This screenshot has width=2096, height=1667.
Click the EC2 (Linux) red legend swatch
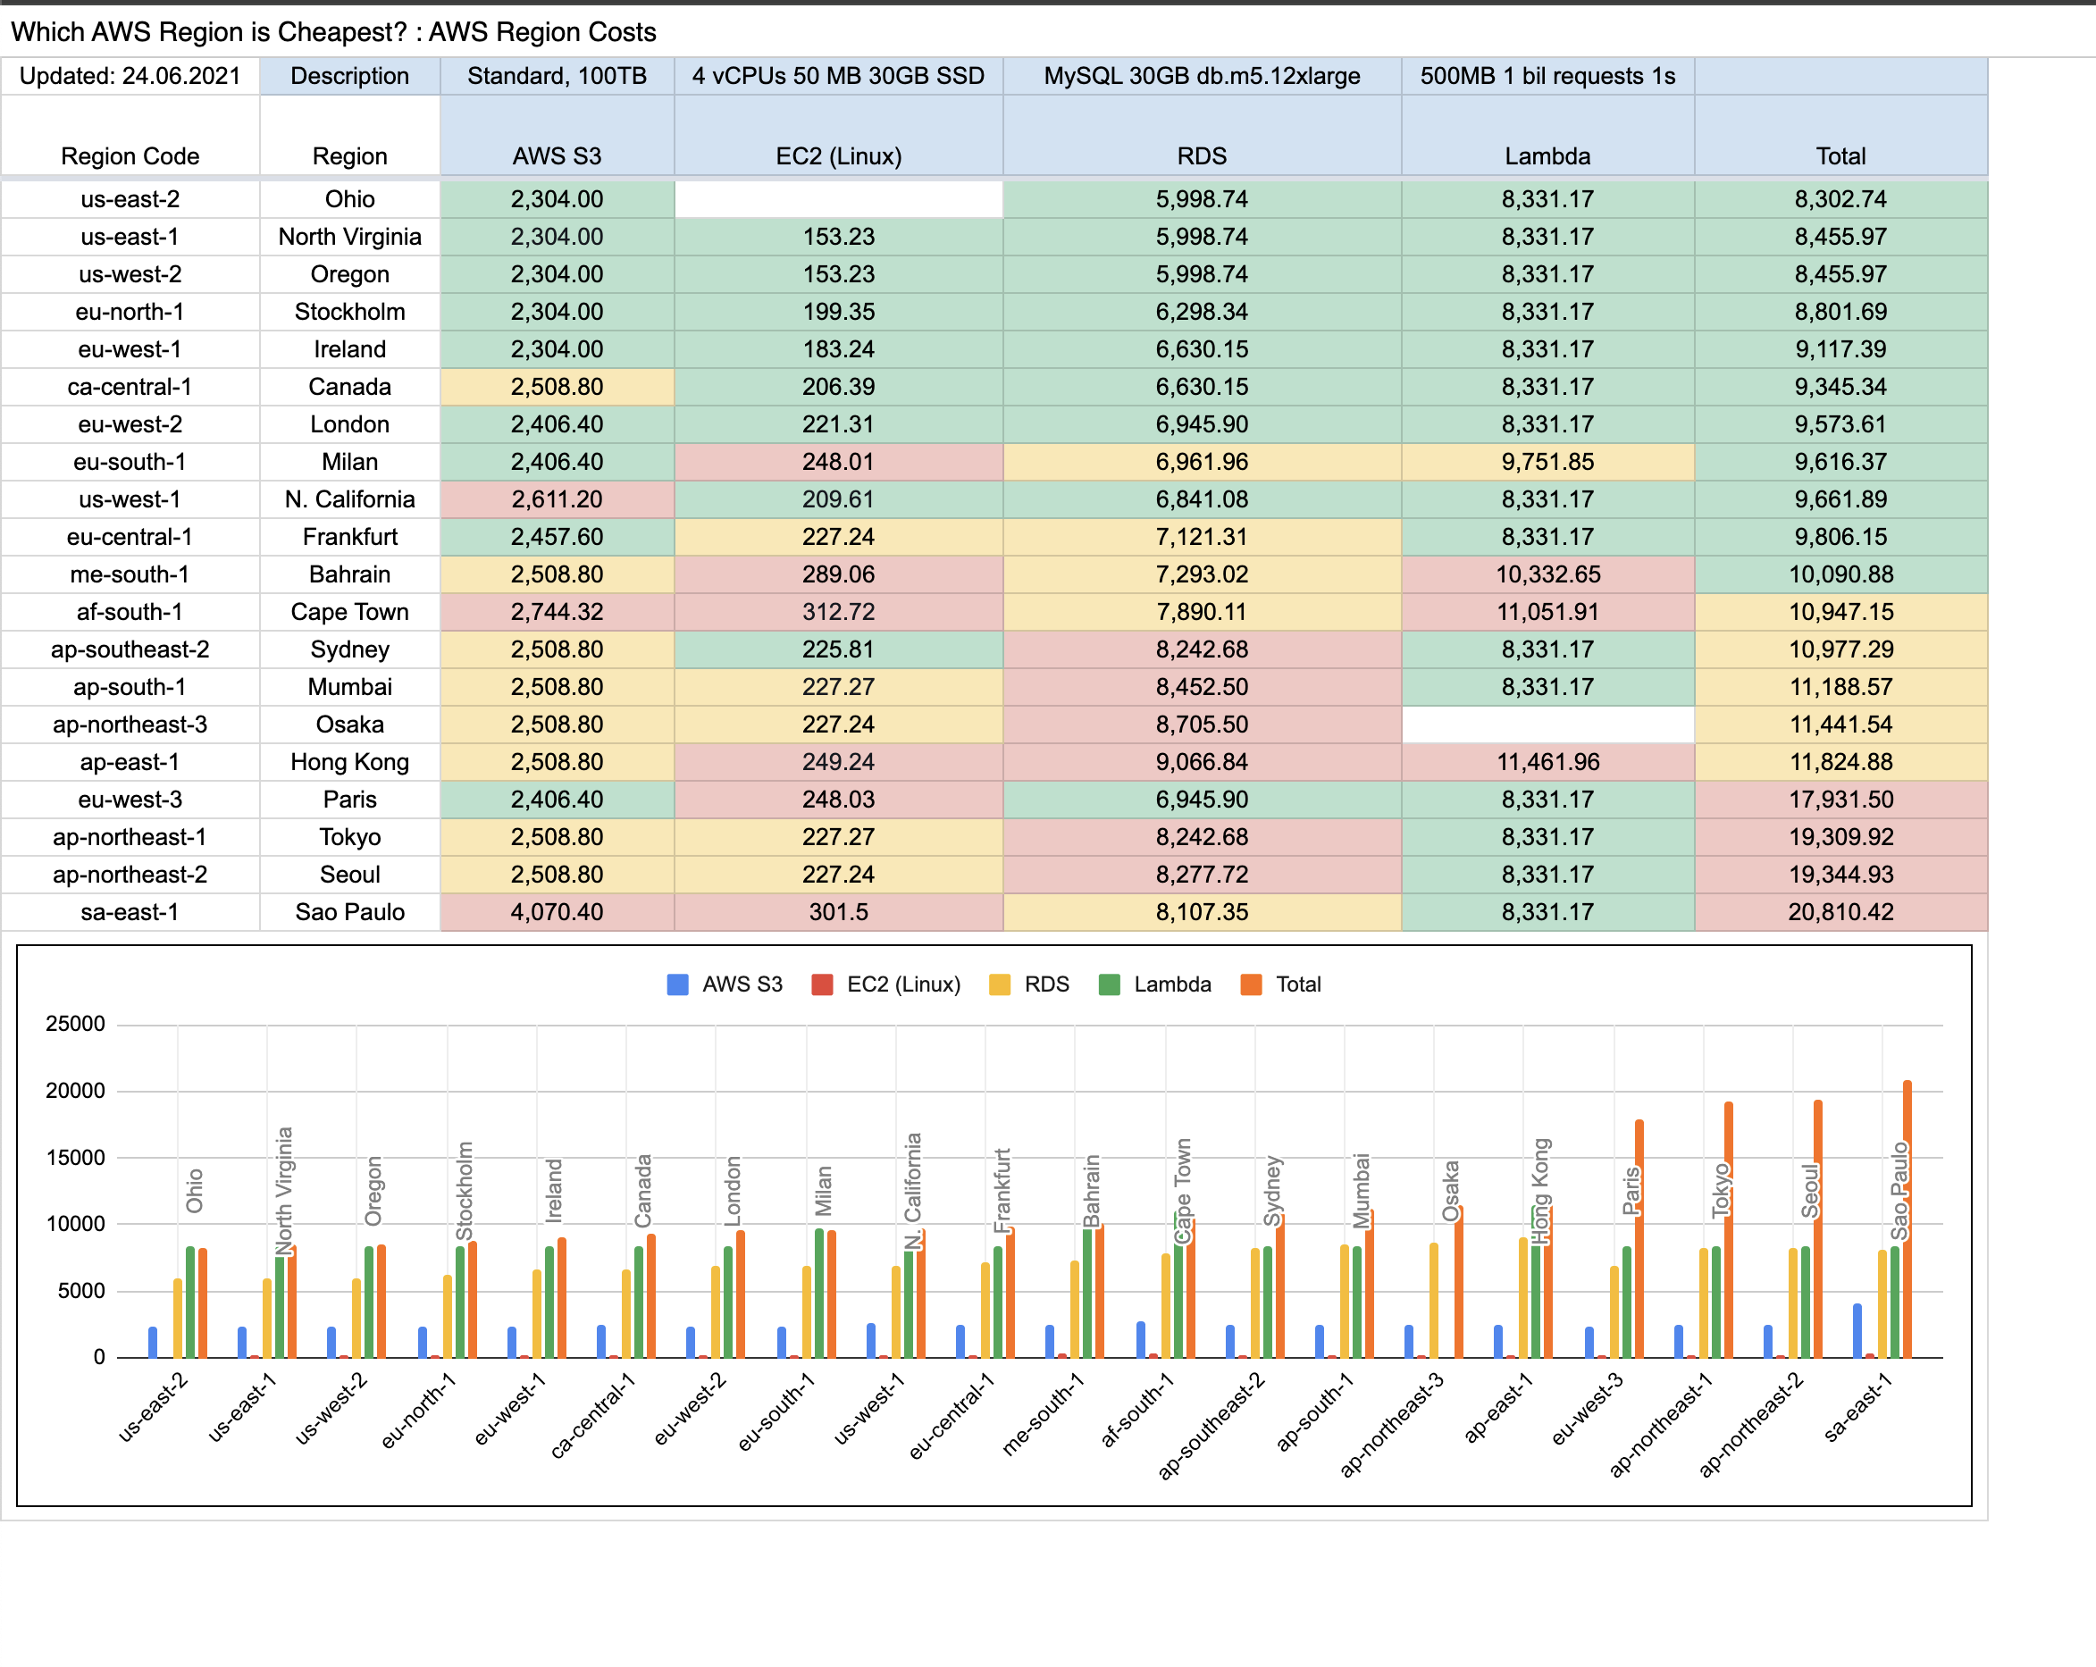821,984
